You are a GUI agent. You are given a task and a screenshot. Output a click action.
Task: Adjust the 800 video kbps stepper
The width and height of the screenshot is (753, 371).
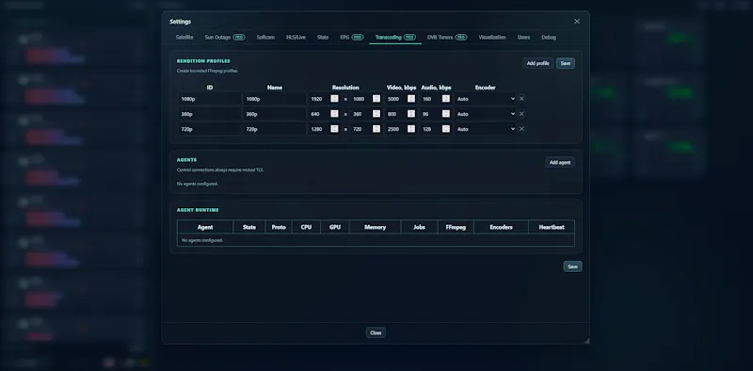click(411, 114)
